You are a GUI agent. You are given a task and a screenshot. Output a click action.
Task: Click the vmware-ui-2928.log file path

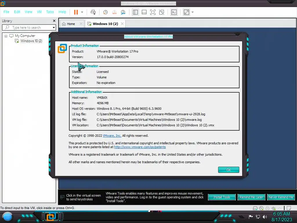(x=151, y=114)
